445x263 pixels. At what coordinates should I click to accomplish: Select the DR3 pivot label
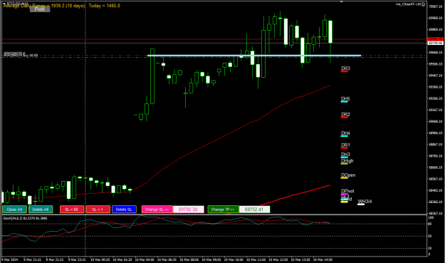tap(345, 68)
